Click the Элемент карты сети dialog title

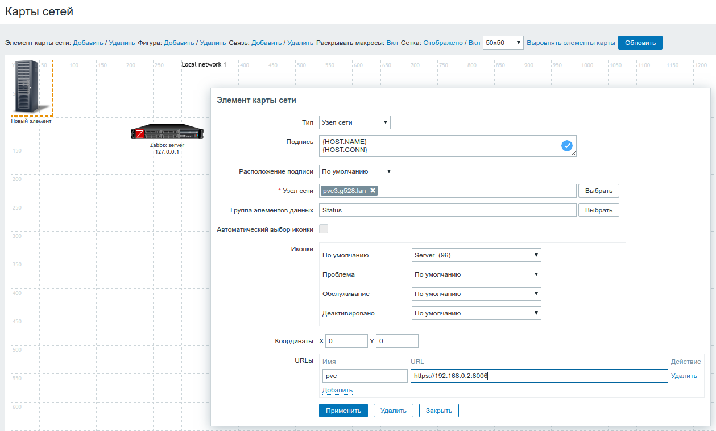[256, 100]
